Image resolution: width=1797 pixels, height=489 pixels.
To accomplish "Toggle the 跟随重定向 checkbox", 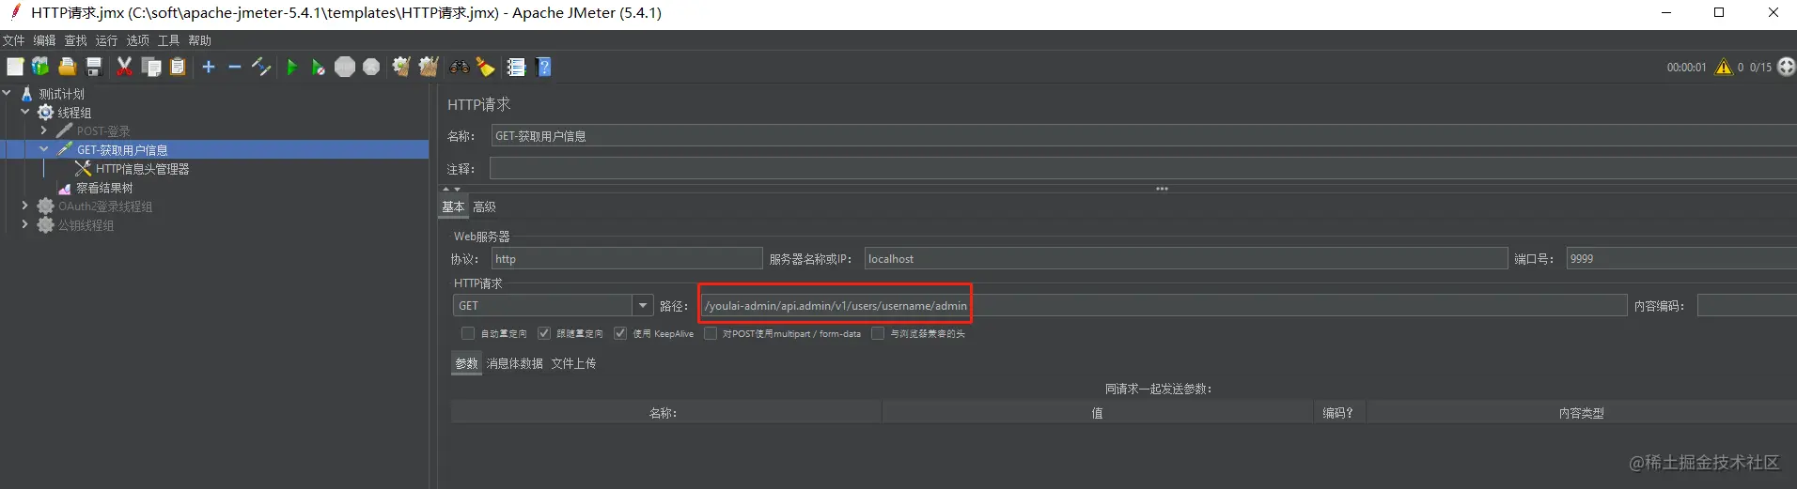I will [543, 333].
